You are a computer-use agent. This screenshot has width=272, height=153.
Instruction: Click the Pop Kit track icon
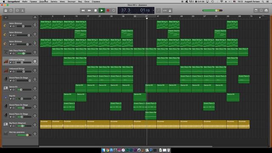point(6,97)
